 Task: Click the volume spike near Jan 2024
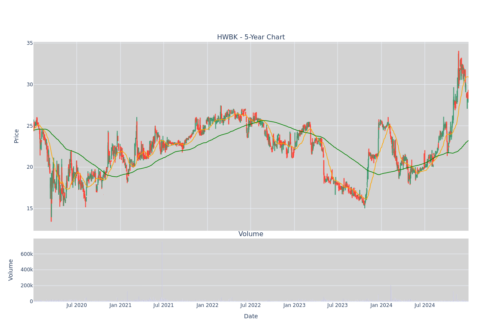pos(391,293)
